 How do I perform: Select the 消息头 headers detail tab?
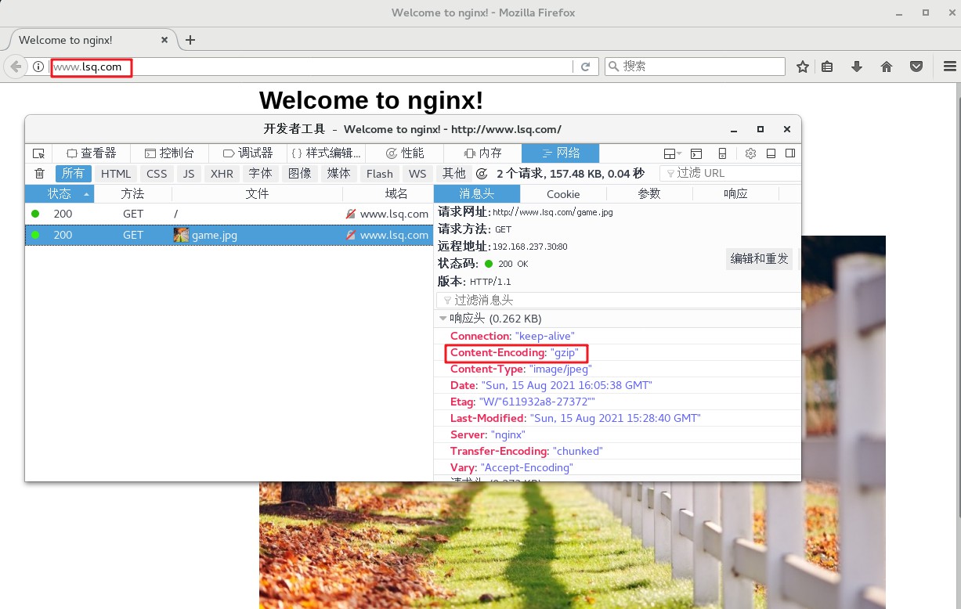click(477, 194)
